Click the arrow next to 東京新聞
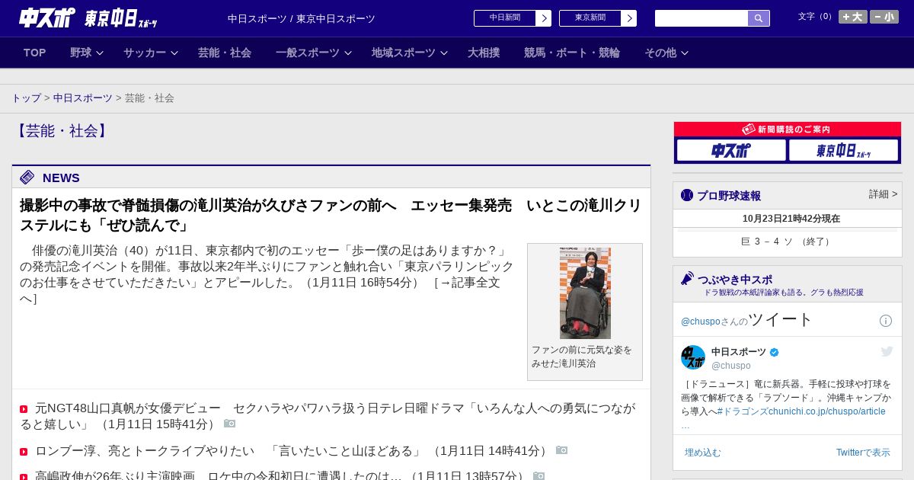The width and height of the screenshot is (914, 480). pyautogui.click(x=629, y=18)
